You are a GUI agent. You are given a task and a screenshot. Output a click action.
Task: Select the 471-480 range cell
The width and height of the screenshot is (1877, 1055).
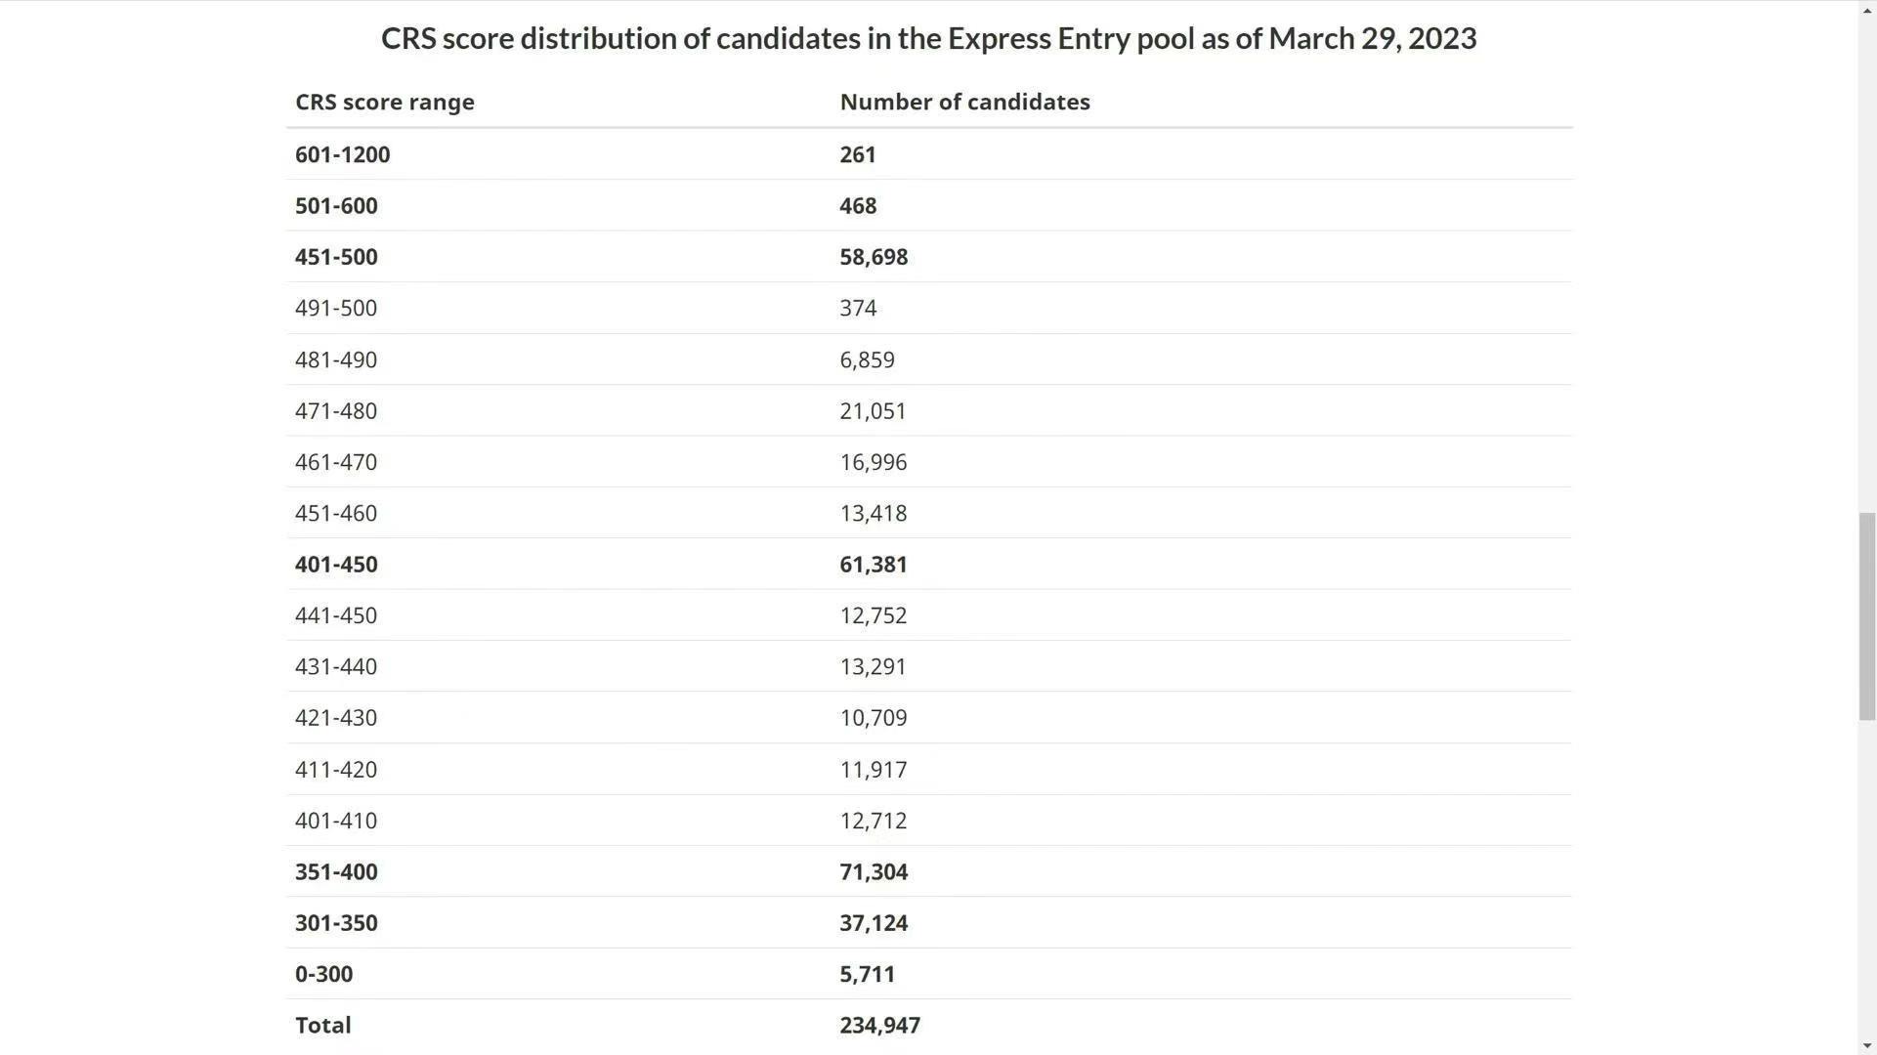336,411
